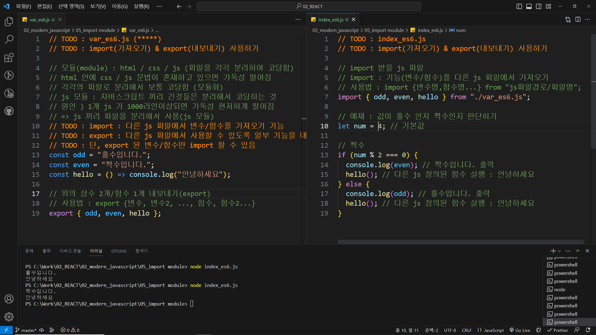Open the GitHub view in activity bar
The height and width of the screenshot is (335, 596).
pos(9,111)
